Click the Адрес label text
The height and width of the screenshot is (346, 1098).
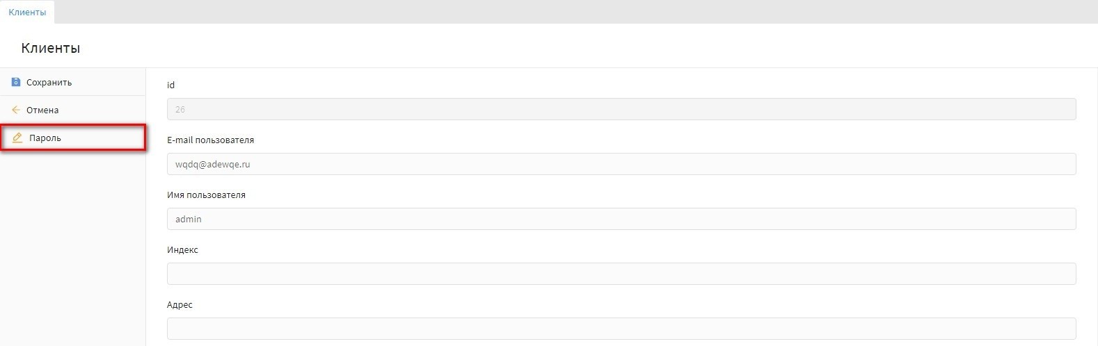(180, 304)
